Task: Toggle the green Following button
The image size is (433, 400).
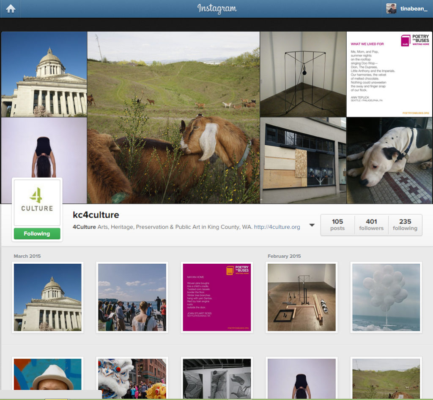Action: [x=37, y=234]
